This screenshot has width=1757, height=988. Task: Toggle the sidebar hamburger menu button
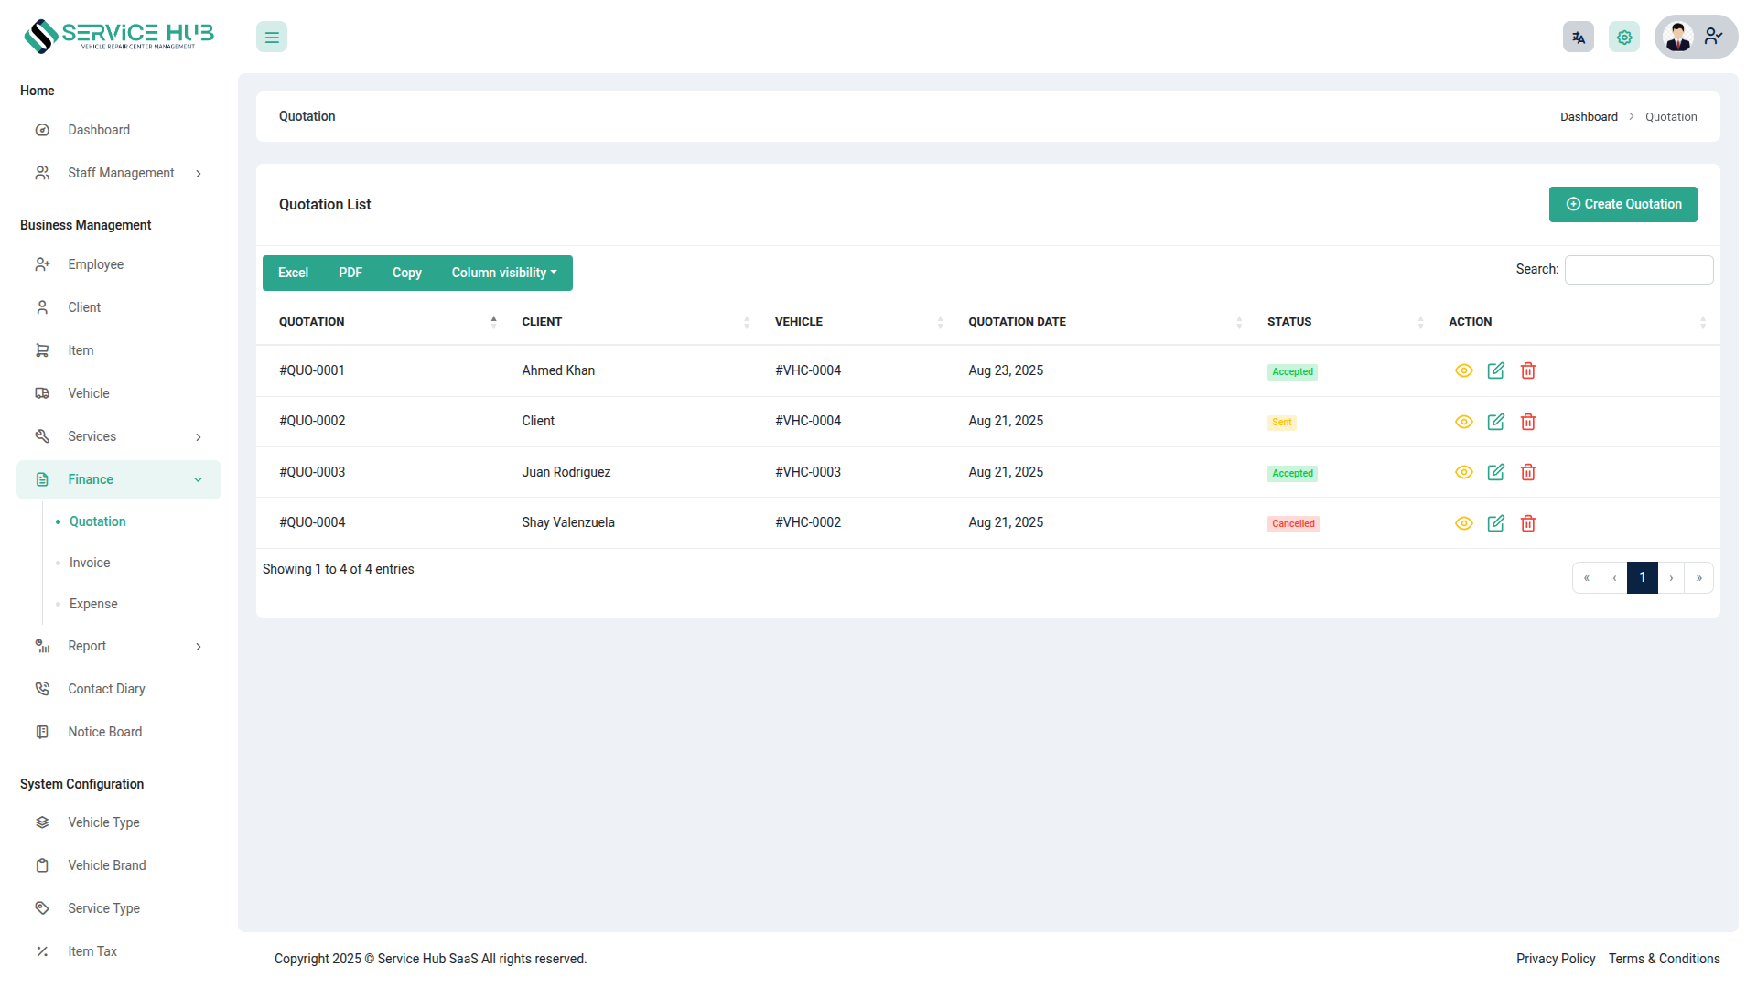[x=272, y=38]
